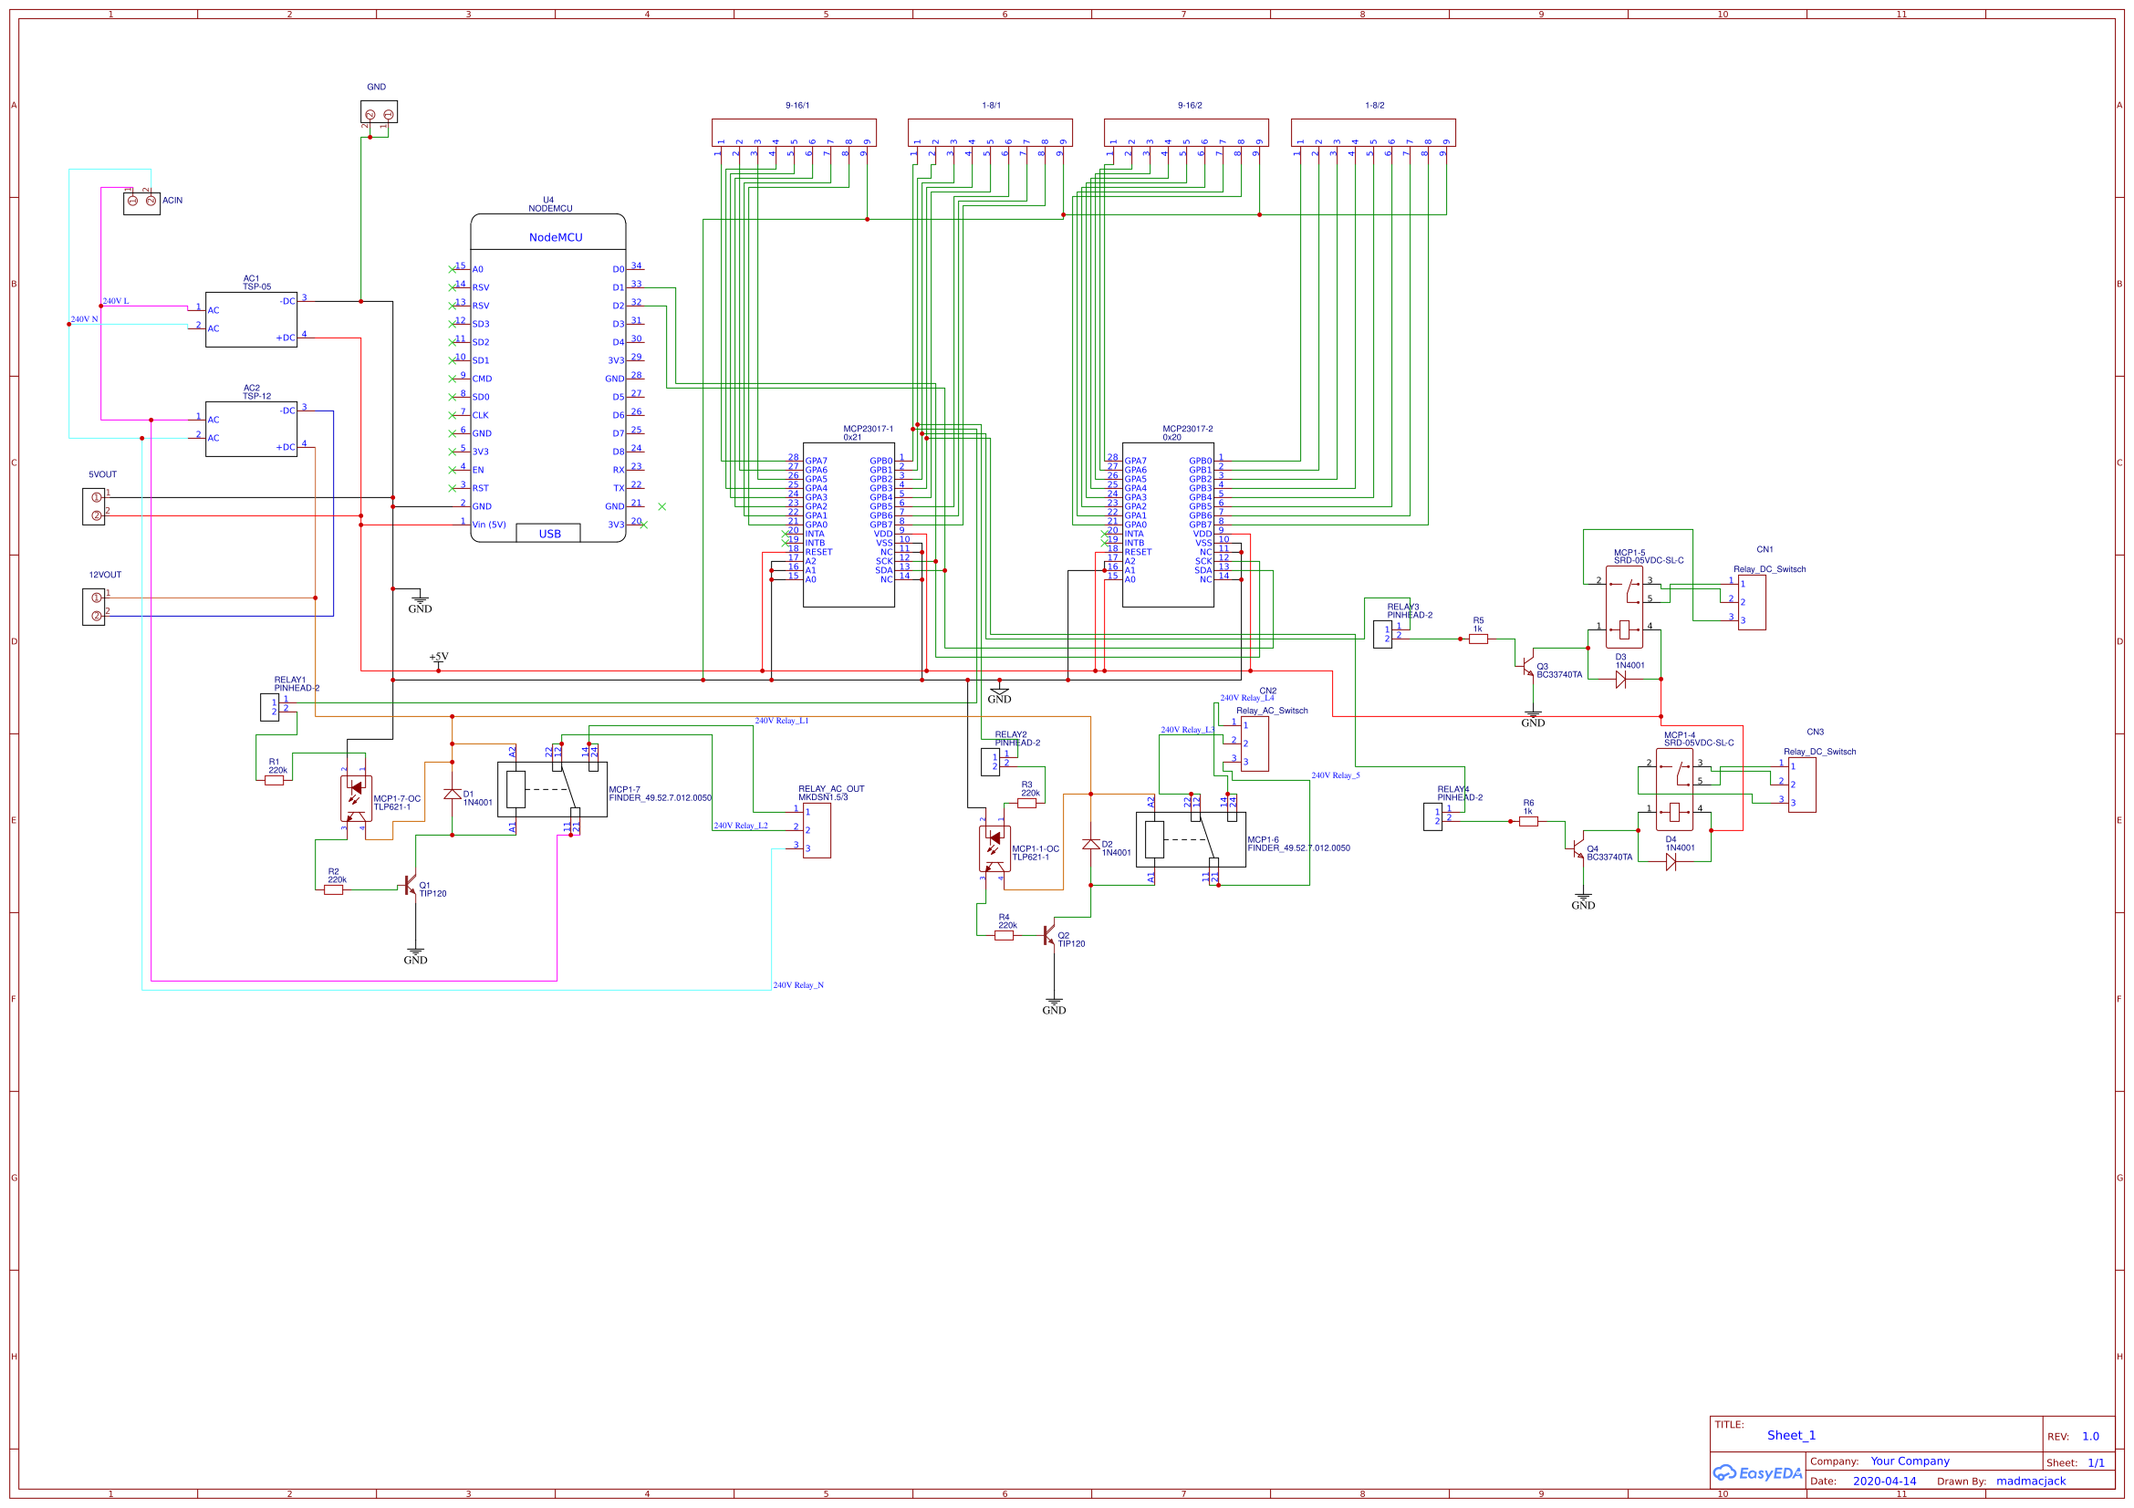Click the EasyEDA logo in title block
The image size is (2134, 1508).
pos(1758,1472)
